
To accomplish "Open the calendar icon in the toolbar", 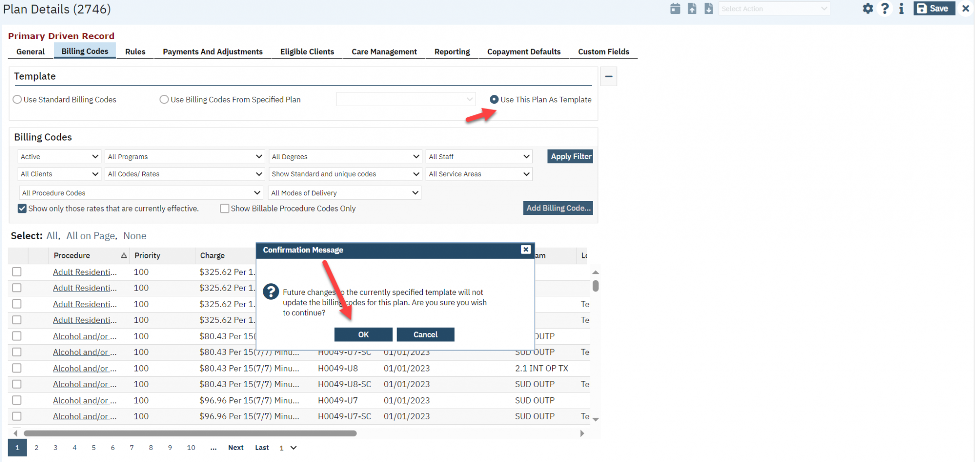I will coord(675,8).
